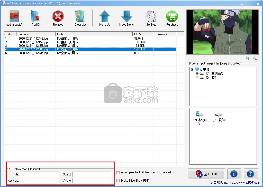This screenshot has width=263, height=187.
Task: Click the red Remove icon
Action: [x=58, y=16]
